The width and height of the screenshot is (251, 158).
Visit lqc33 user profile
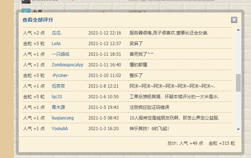tap(57, 97)
